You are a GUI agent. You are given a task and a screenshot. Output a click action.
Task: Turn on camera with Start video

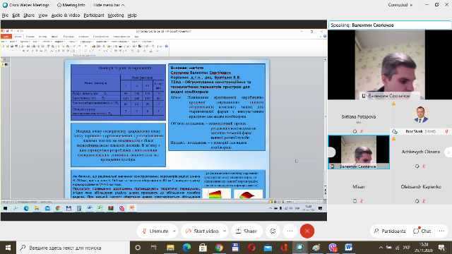202,231
